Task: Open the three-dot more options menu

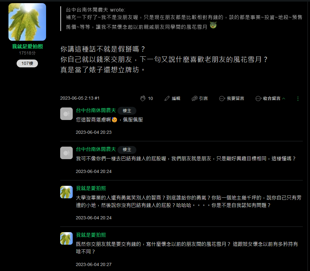Action: [298, 99]
